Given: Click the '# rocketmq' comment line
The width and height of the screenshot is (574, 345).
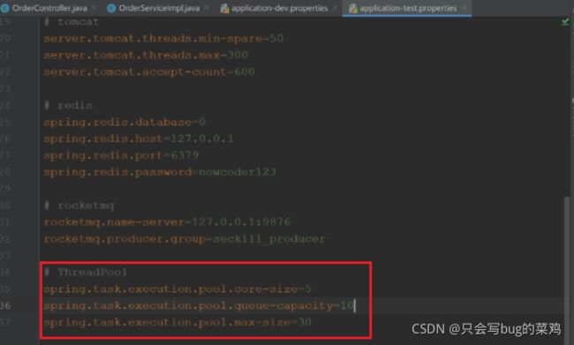Looking at the screenshot, I should coord(79,206).
